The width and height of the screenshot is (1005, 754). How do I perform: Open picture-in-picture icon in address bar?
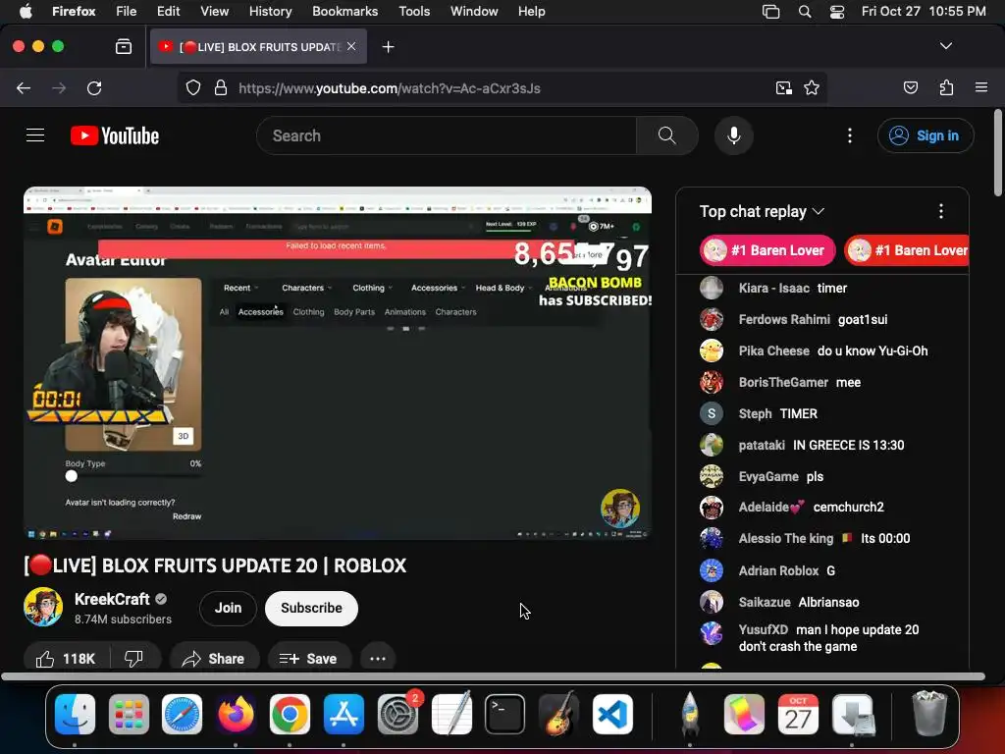783,87
